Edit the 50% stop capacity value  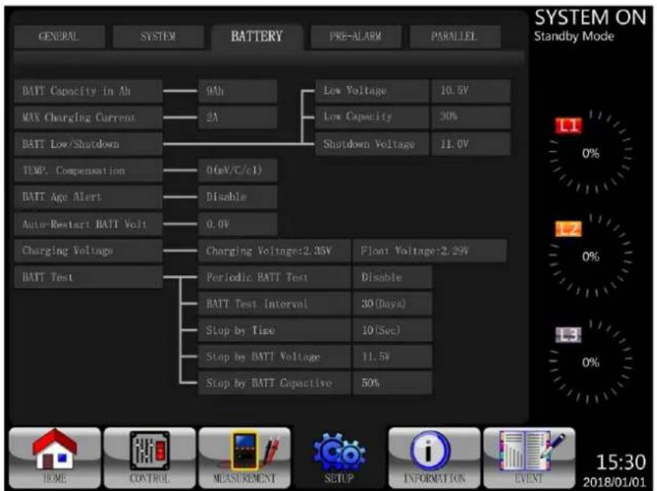pyautogui.click(x=393, y=383)
